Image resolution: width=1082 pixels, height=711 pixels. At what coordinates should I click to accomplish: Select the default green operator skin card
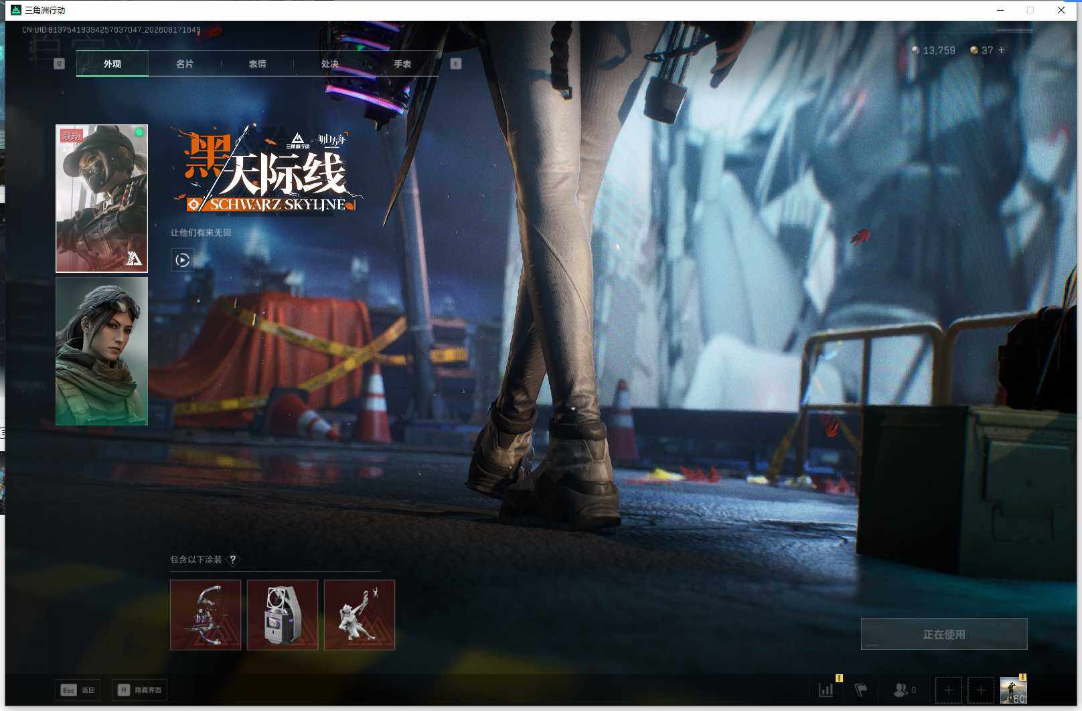(x=102, y=351)
